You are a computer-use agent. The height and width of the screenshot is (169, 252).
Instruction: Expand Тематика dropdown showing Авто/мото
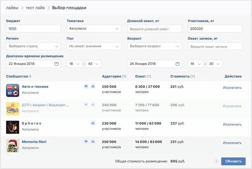pos(94,29)
